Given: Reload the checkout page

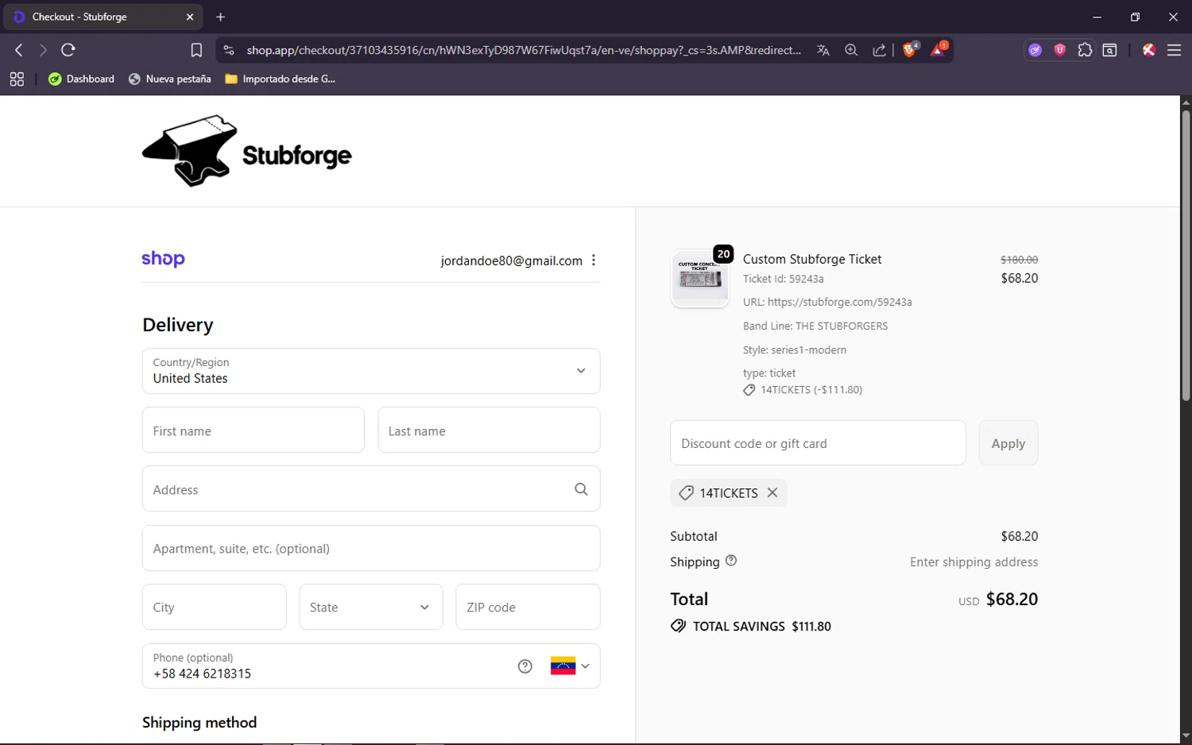Looking at the screenshot, I should coord(68,50).
